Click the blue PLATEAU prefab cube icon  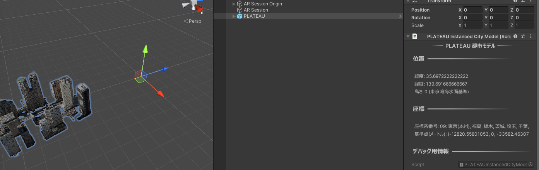pyautogui.click(x=240, y=16)
